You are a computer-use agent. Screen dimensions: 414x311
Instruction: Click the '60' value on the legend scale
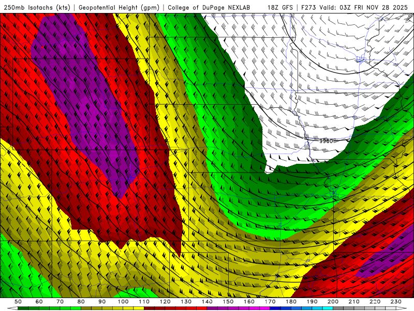click(x=39, y=302)
